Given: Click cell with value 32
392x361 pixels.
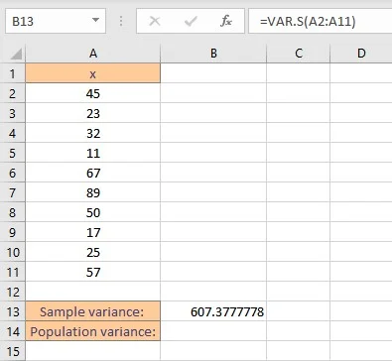Looking at the screenshot, I should coord(93,133).
